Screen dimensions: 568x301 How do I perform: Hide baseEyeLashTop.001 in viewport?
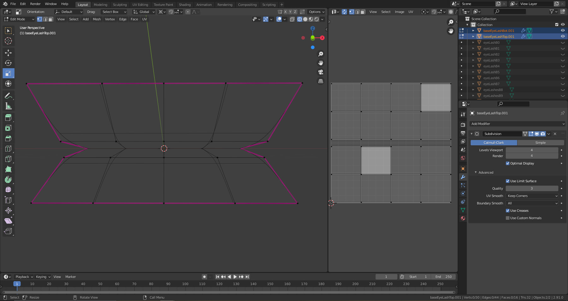[x=563, y=37]
